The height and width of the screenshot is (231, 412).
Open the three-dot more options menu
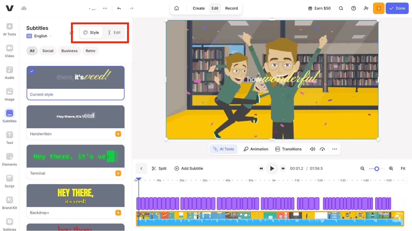[x=334, y=149]
